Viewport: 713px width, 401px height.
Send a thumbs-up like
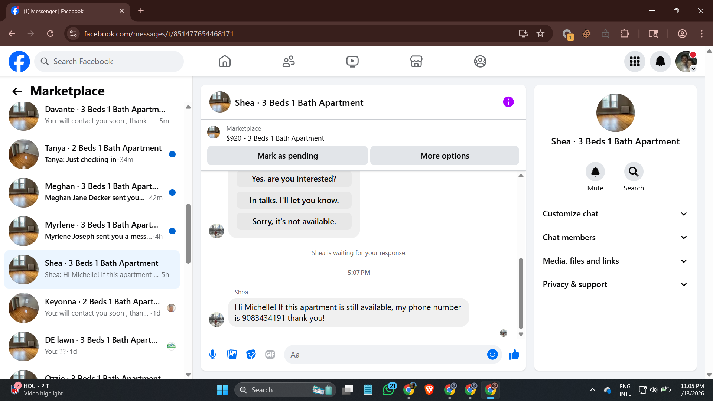click(514, 355)
